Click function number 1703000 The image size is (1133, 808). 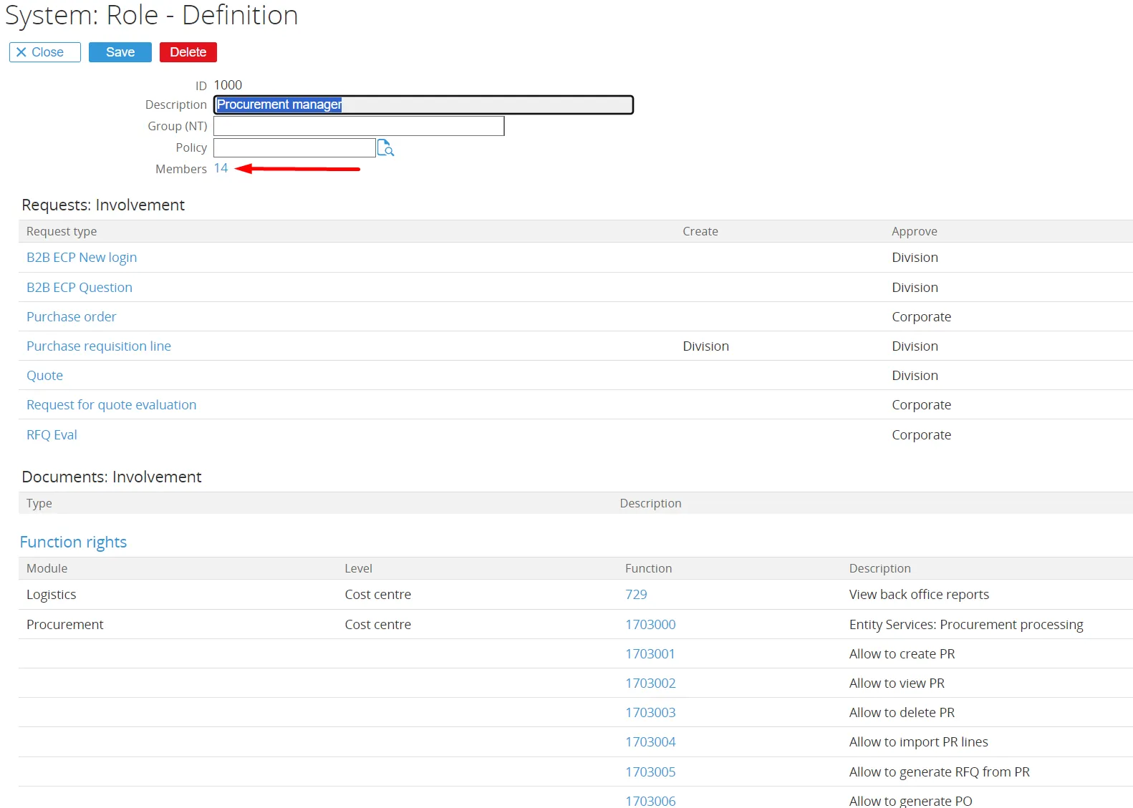click(650, 625)
